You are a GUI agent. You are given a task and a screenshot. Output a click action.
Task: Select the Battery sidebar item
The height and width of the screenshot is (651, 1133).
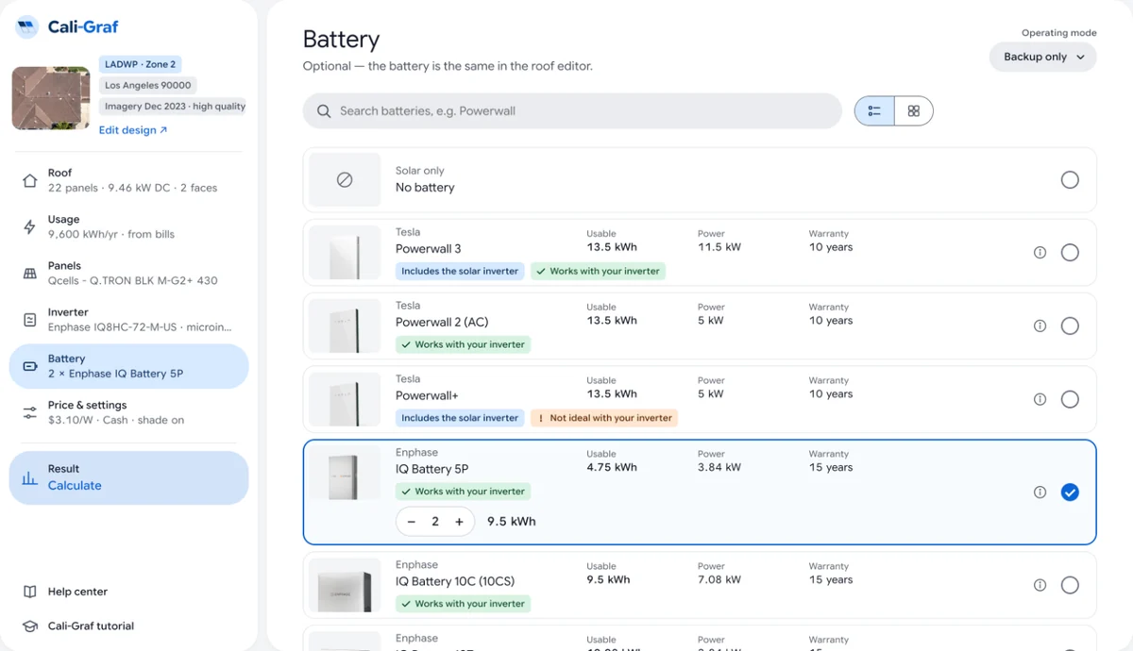tap(128, 366)
